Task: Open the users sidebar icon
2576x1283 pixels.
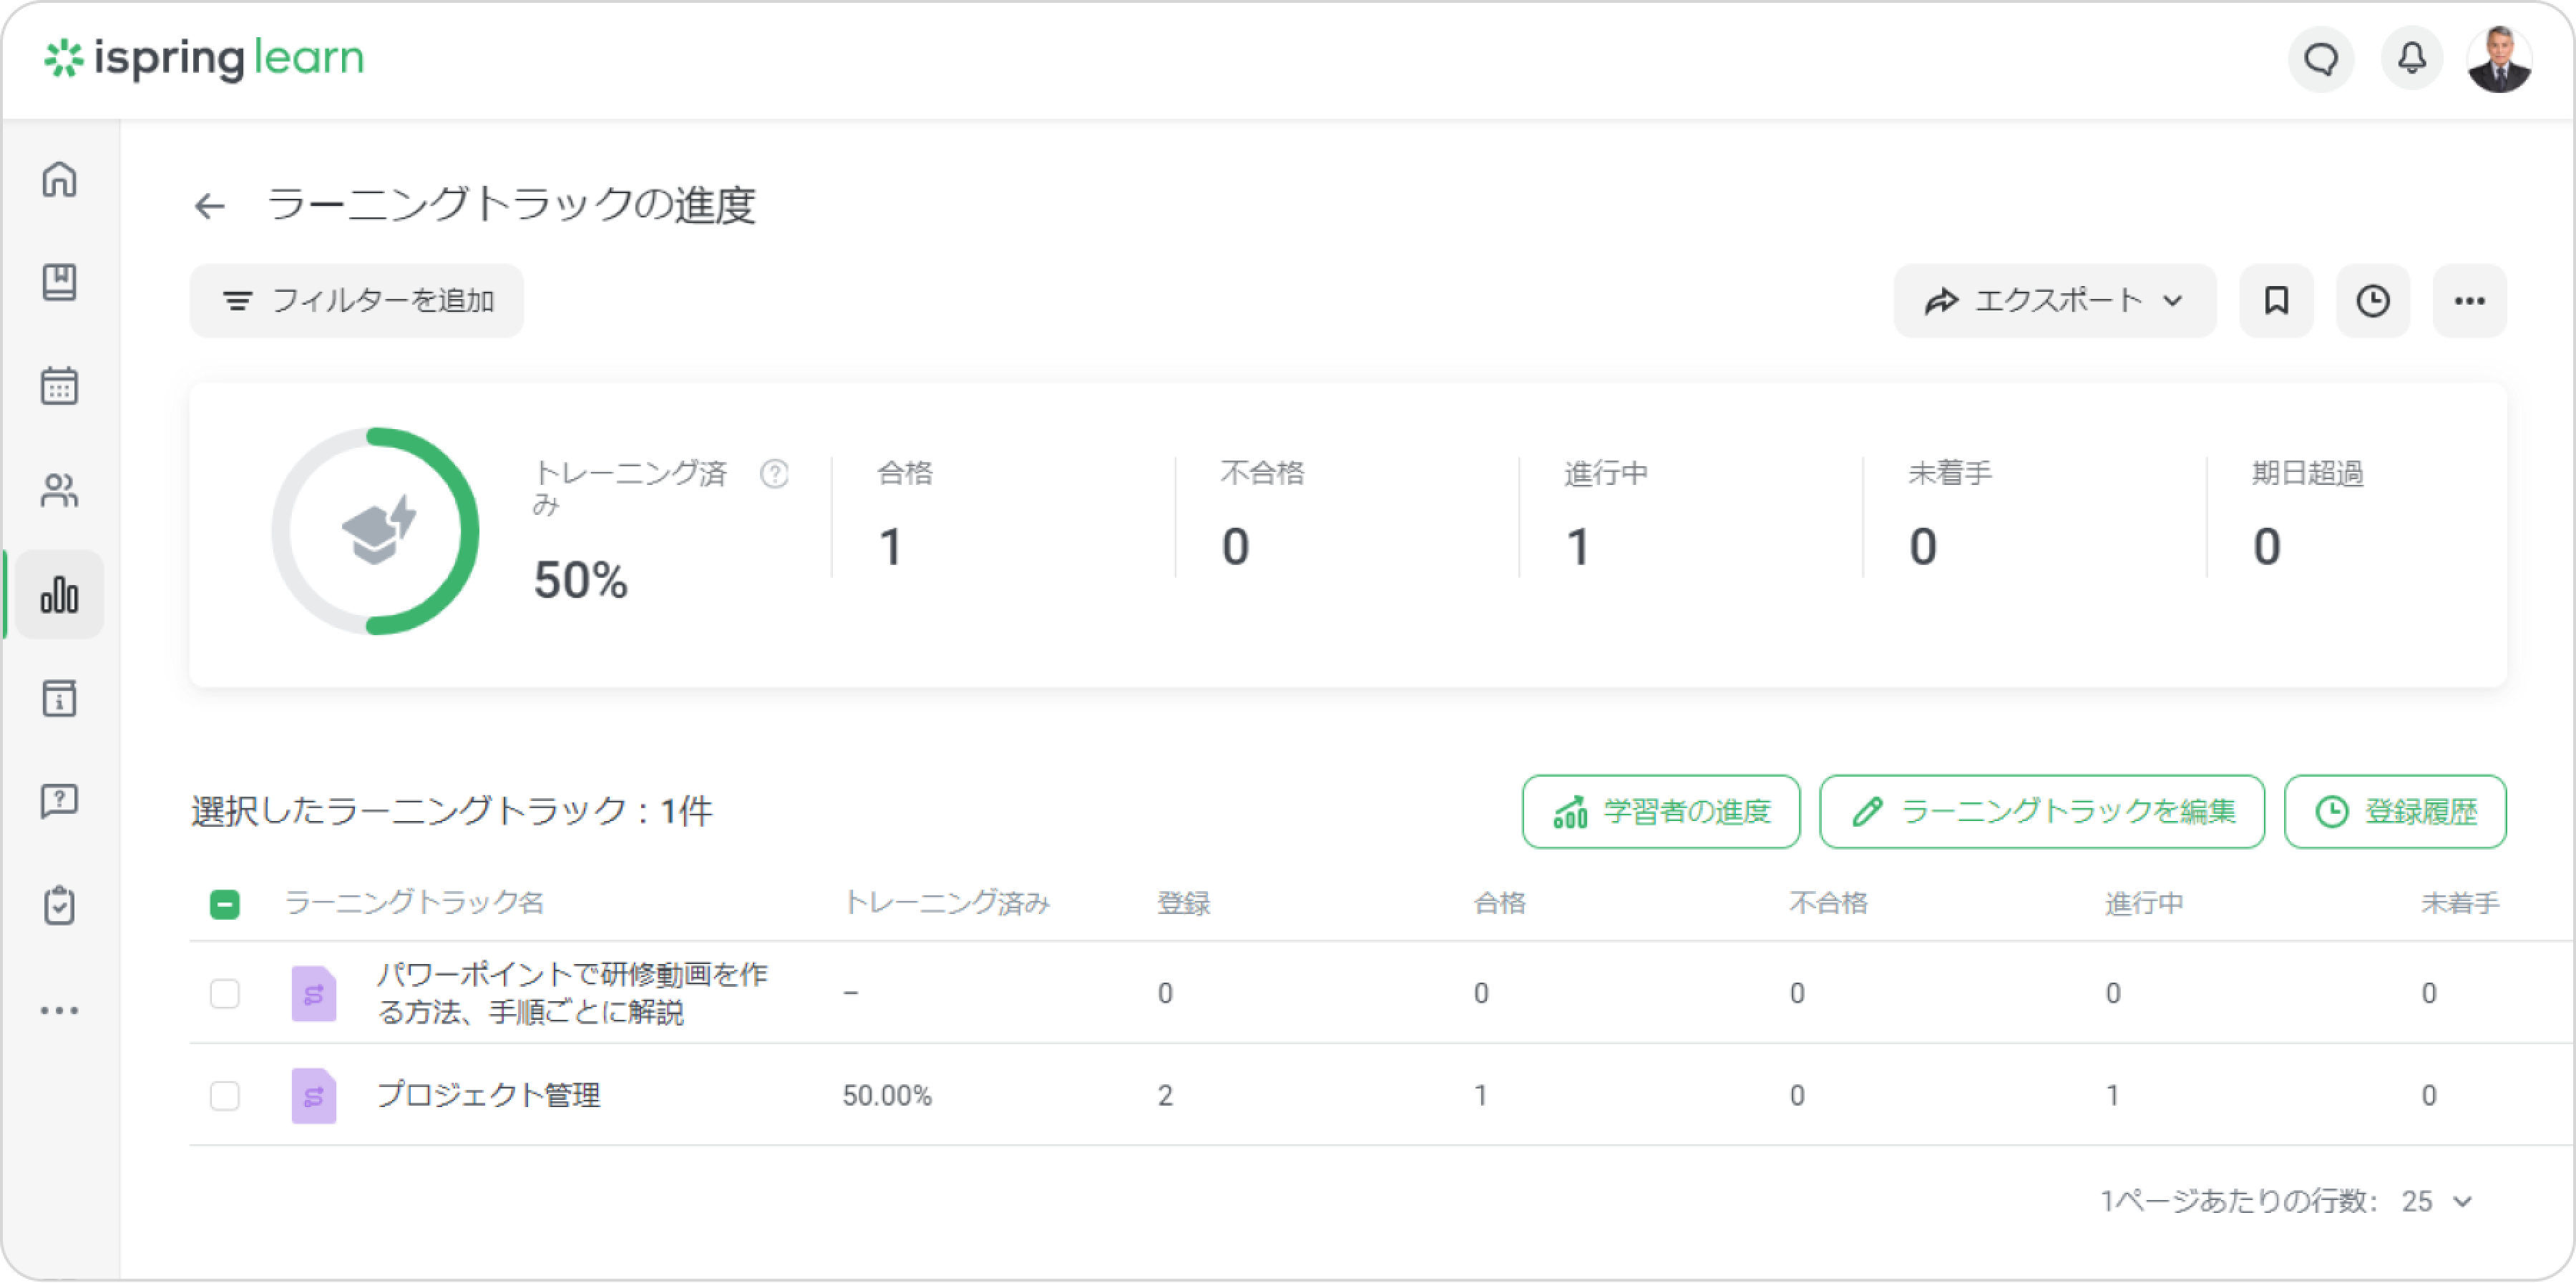Action: tap(59, 490)
